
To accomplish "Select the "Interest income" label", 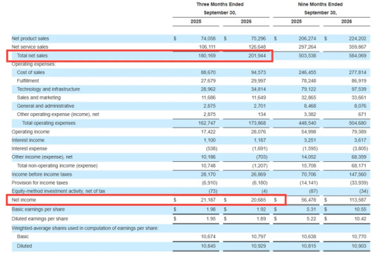I will [28, 140].
